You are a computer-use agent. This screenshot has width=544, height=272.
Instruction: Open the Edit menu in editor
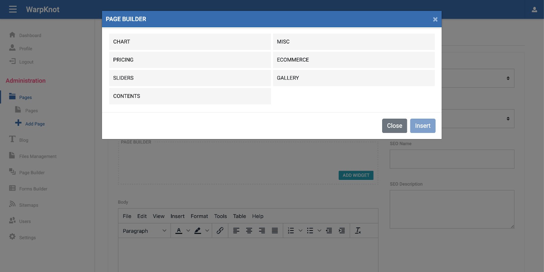142,216
